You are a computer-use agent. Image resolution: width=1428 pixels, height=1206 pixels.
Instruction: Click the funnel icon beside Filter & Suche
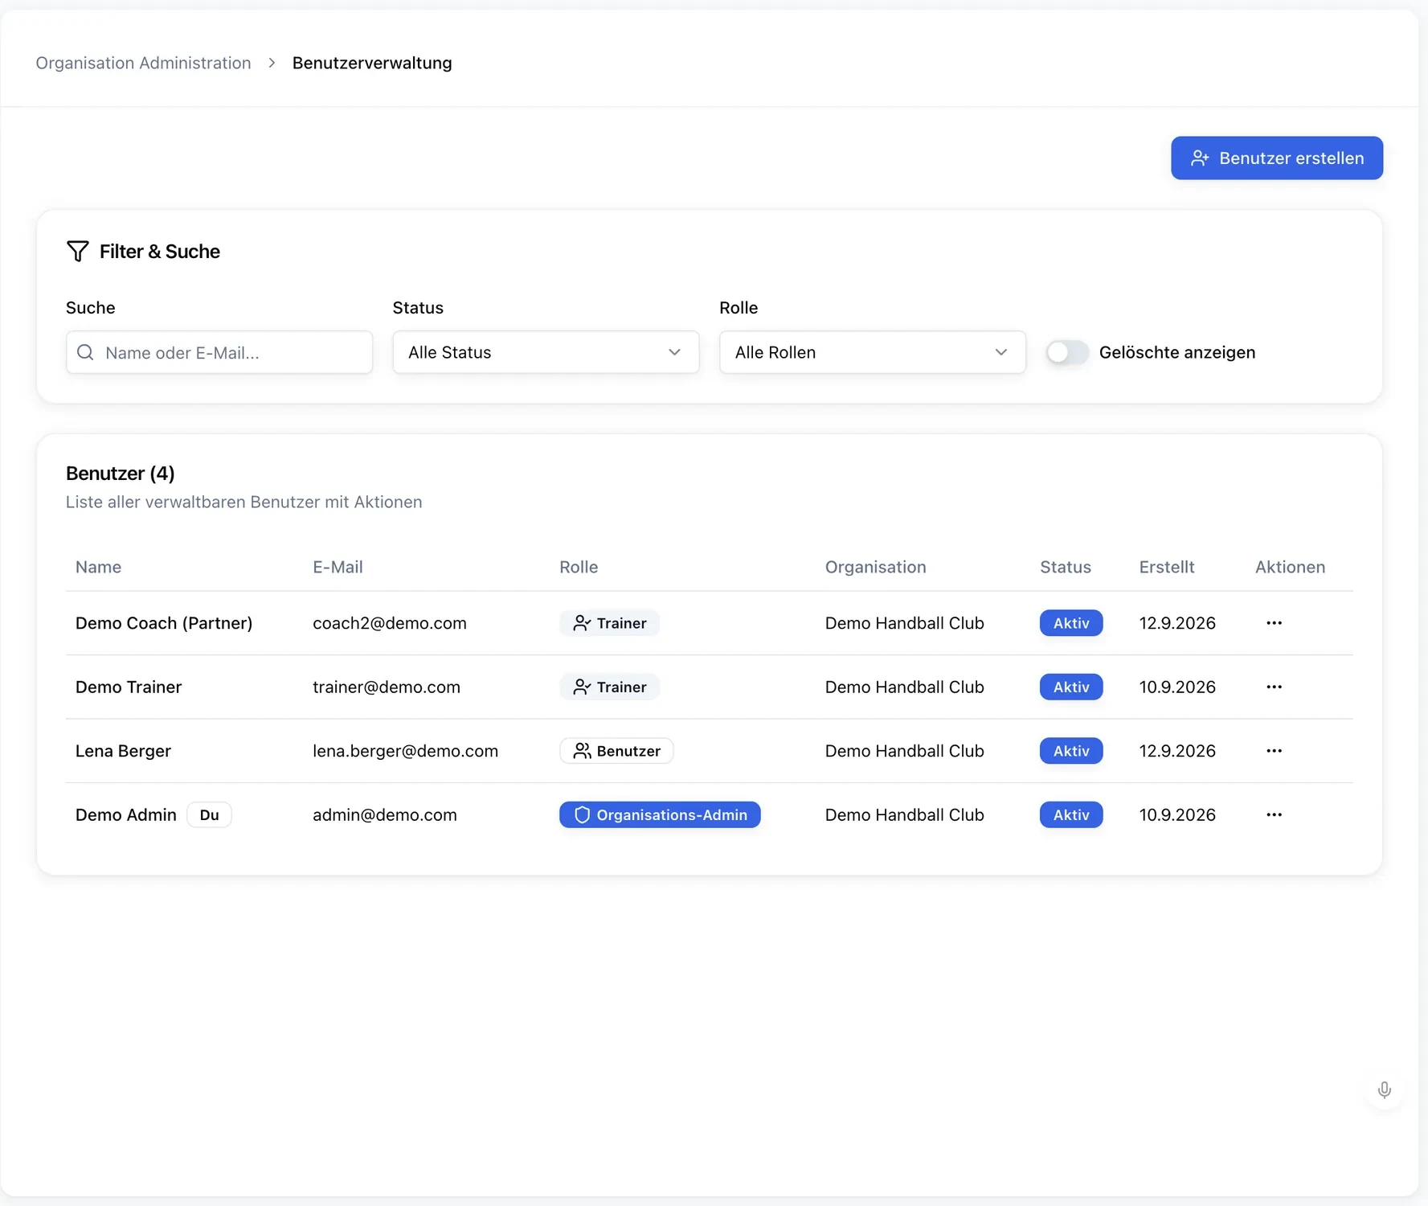click(78, 252)
